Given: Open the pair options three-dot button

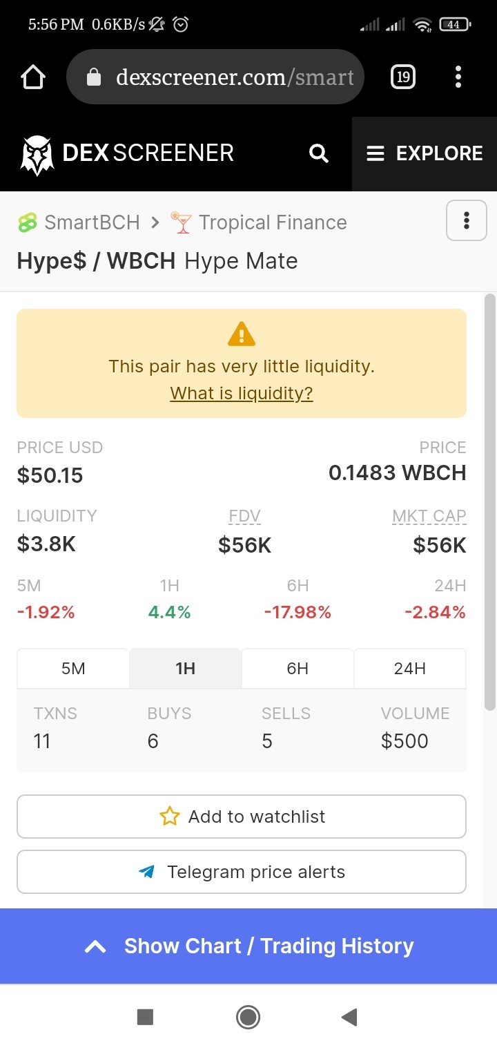Looking at the screenshot, I should (467, 220).
